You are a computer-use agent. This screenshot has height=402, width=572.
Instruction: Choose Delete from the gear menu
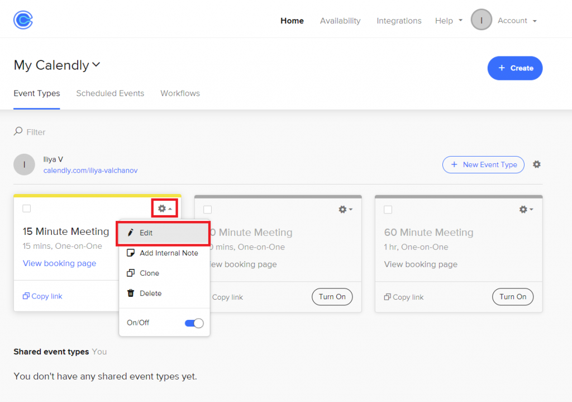click(163, 293)
